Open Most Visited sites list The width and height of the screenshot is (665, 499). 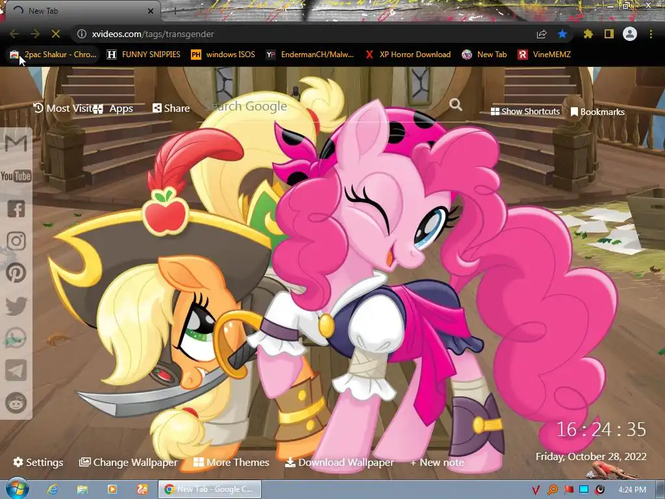pos(63,109)
